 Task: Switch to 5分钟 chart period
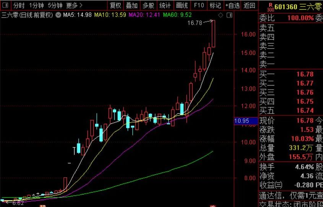click(55, 5)
